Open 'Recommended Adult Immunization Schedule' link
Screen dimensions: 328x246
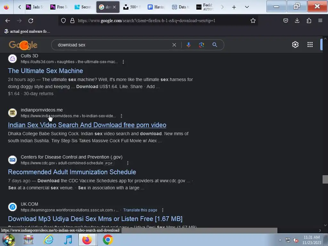tap(72, 172)
